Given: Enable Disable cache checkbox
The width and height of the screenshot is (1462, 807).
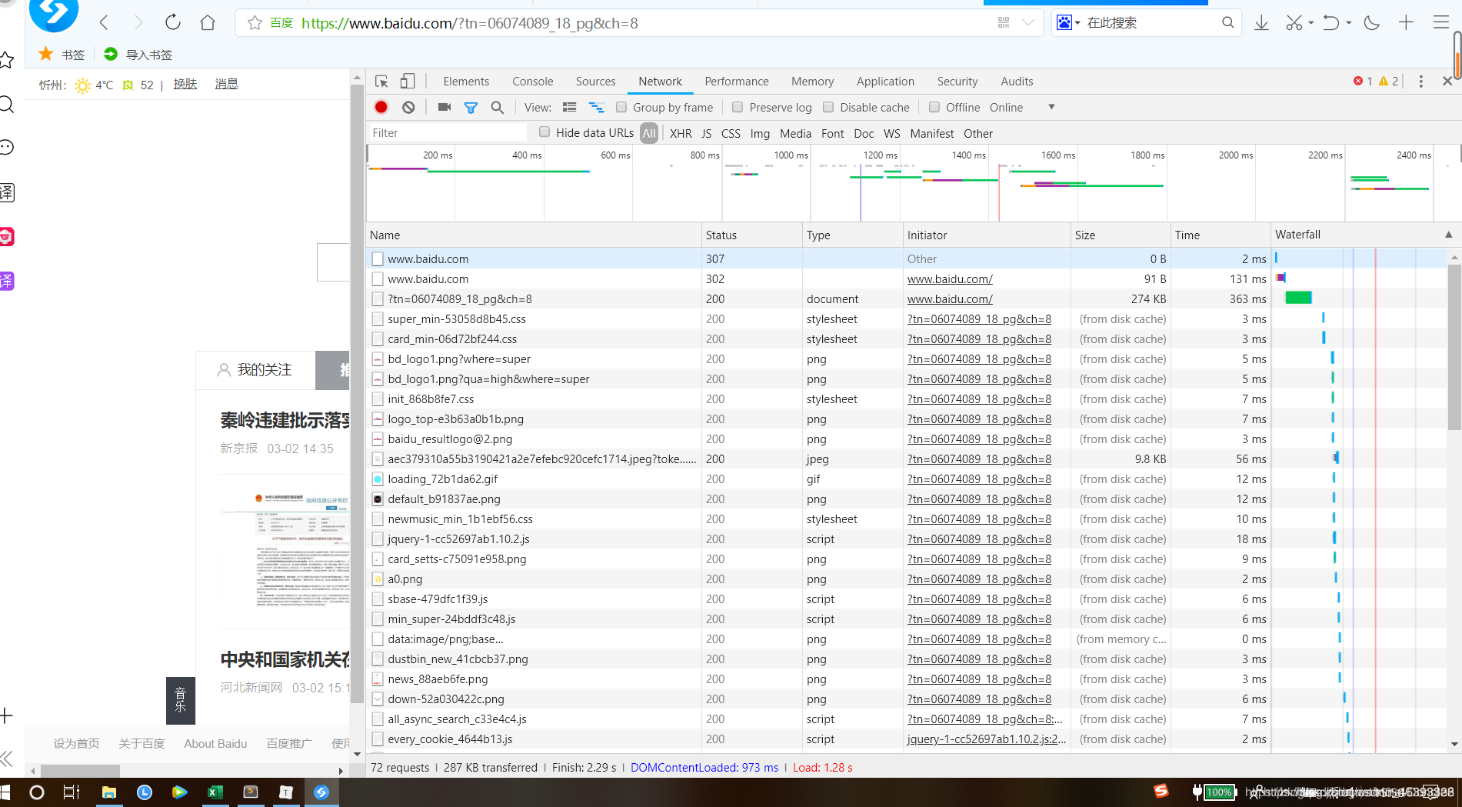Looking at the screenshot, I should coord(828,107).
